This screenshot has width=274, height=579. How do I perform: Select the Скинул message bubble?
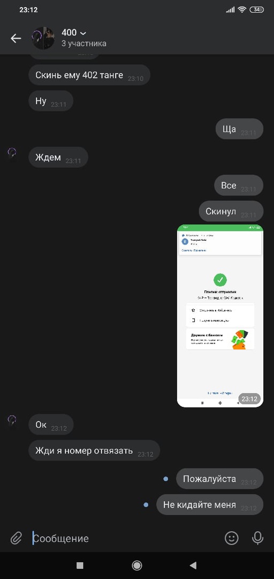[x=231, y=212]
